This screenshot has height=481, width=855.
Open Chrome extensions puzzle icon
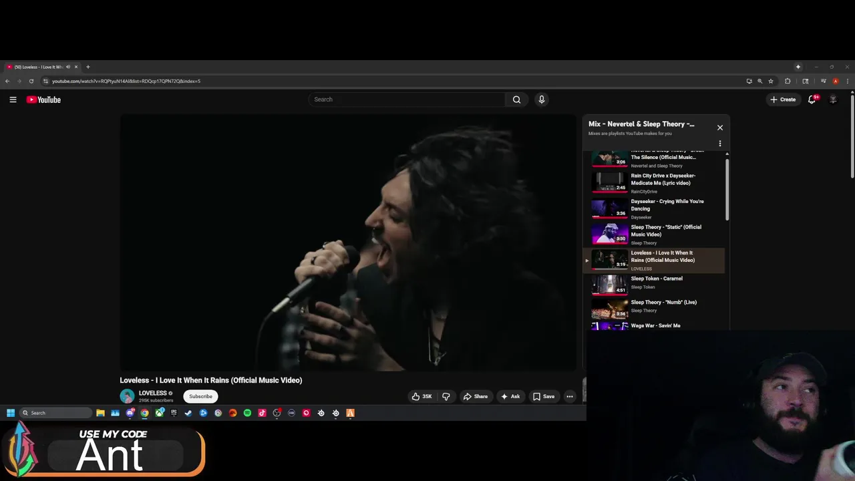[x=788, y=81]
